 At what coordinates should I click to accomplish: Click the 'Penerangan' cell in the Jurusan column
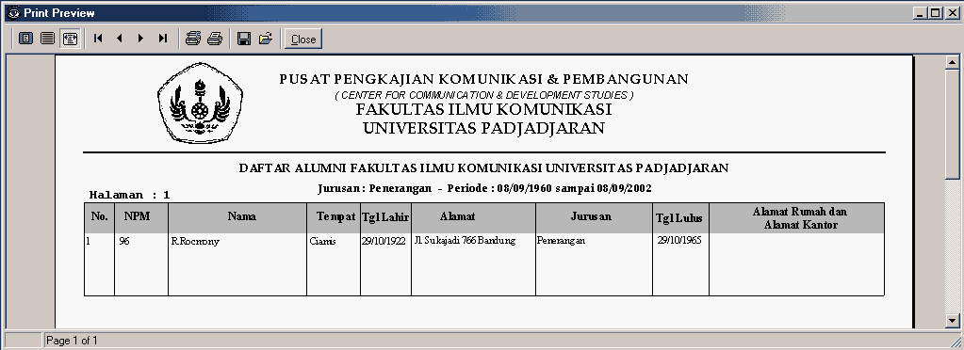click(561, 241)
